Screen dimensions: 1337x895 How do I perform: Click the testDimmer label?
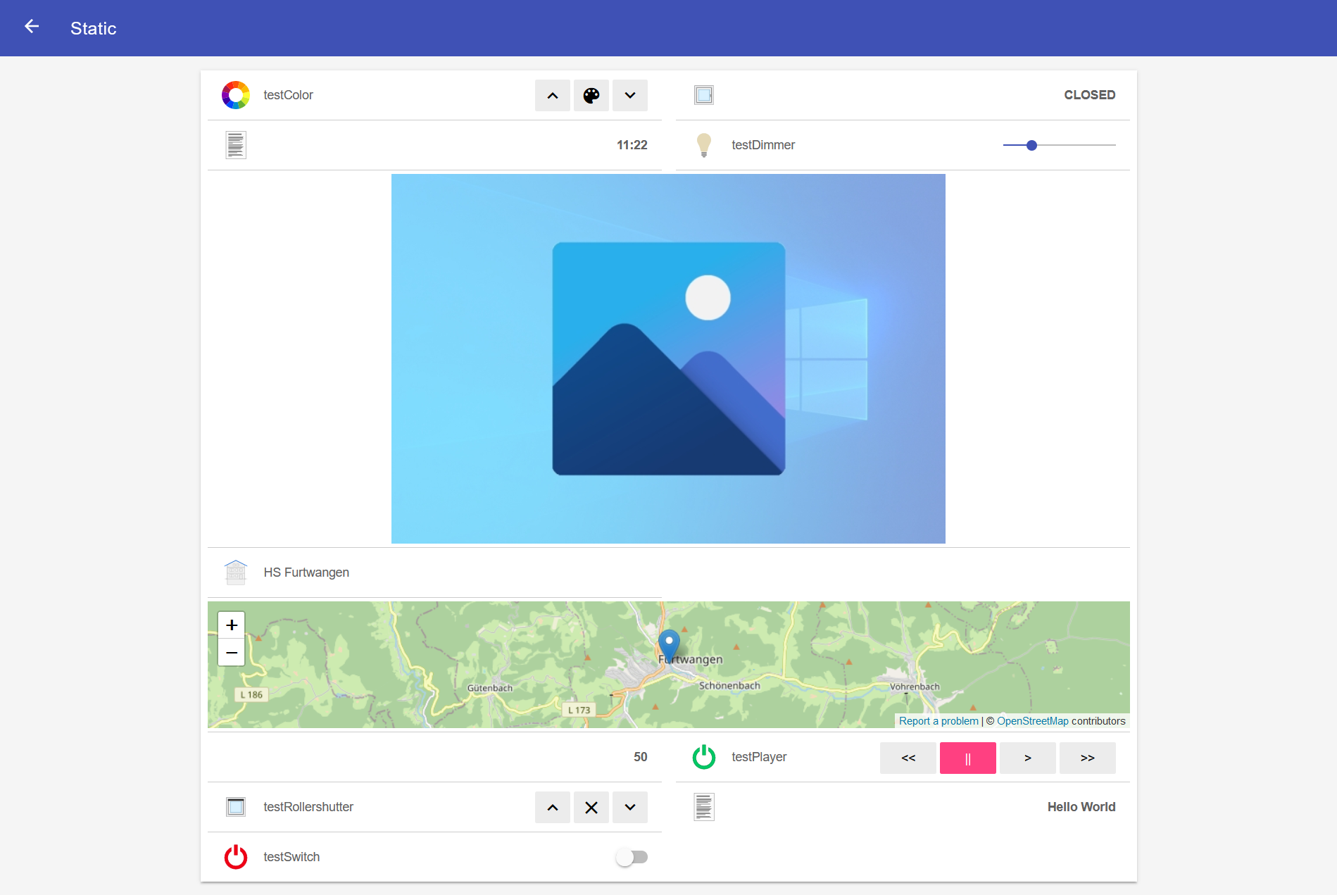763,145
